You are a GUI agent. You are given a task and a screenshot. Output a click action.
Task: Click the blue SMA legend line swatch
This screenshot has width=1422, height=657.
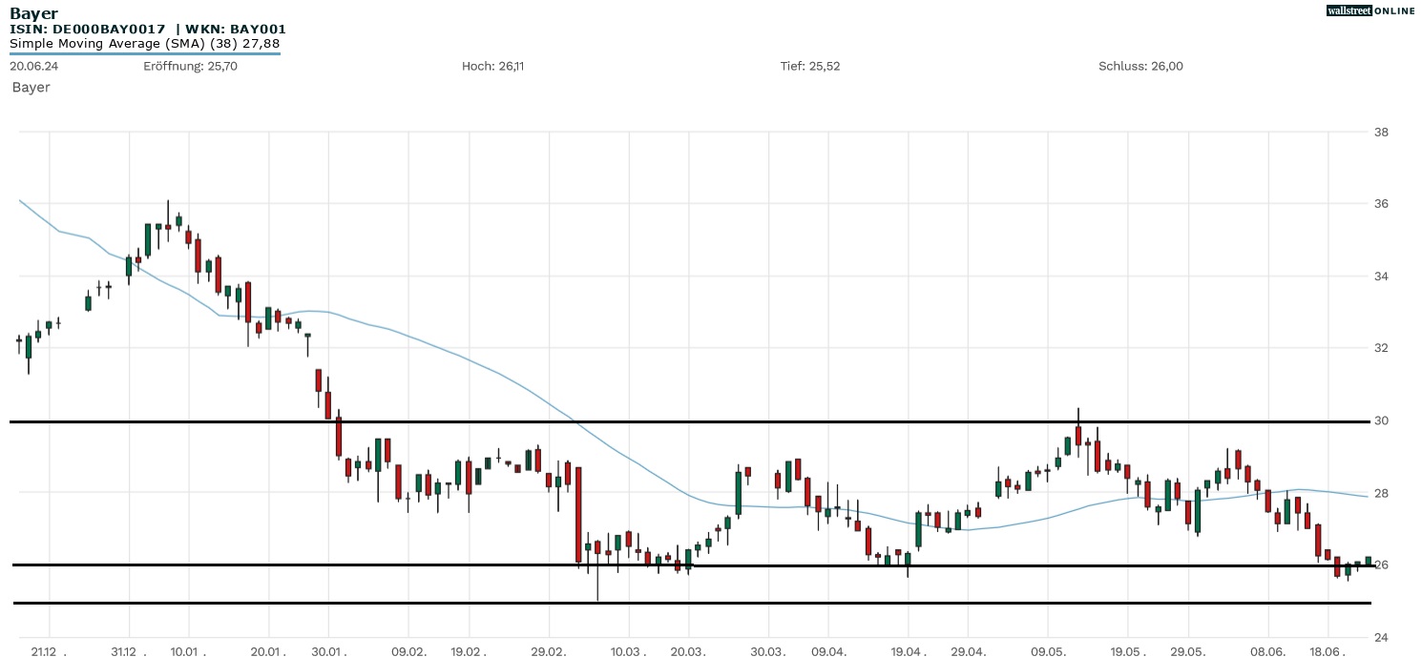[144, 53]
